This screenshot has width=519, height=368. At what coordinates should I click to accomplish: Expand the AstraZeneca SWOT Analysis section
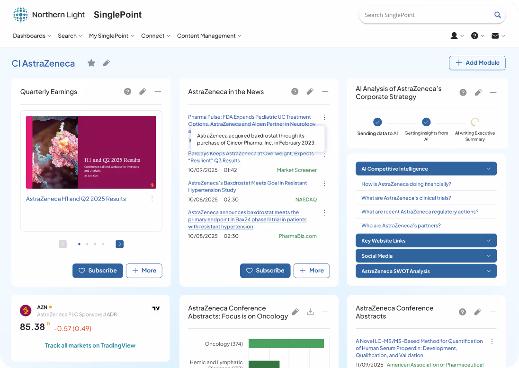point(426,271)
